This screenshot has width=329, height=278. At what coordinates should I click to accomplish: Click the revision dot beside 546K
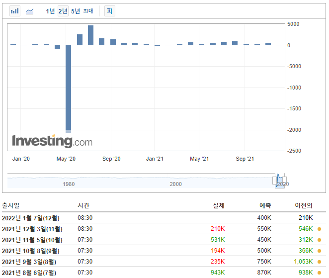click(x=320, y=229)
